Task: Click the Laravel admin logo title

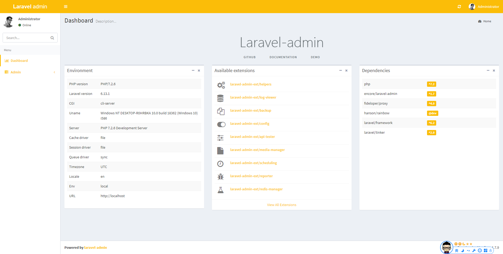Action: (30, 7)
